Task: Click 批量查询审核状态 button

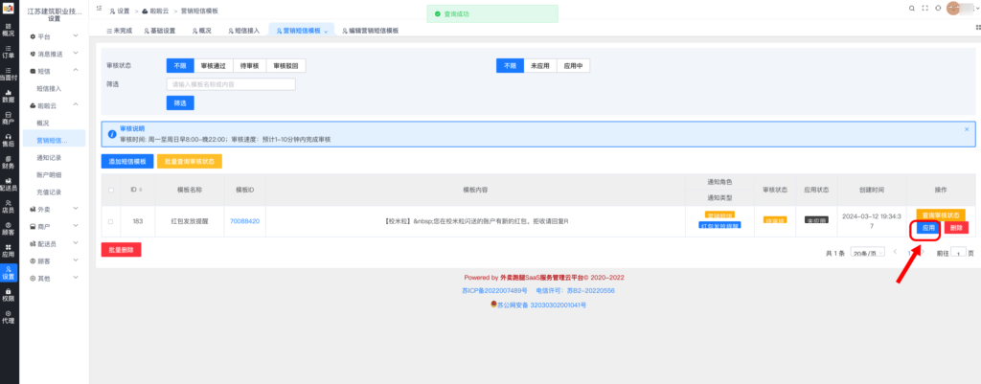Action: point(190,161)
